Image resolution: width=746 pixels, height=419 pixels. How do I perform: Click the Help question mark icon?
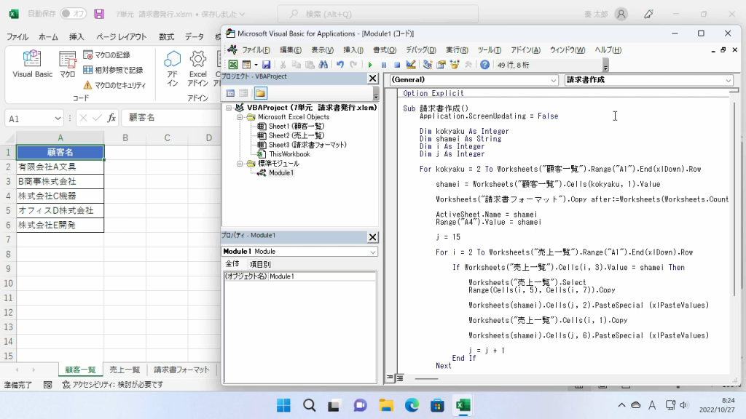point(484,65)
